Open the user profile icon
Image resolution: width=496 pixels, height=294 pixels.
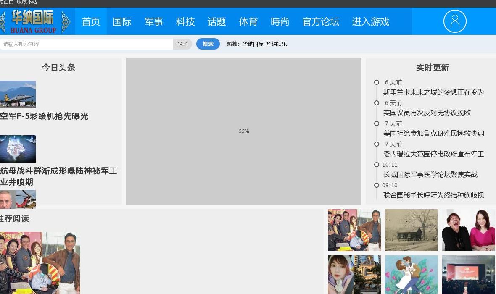454,21
